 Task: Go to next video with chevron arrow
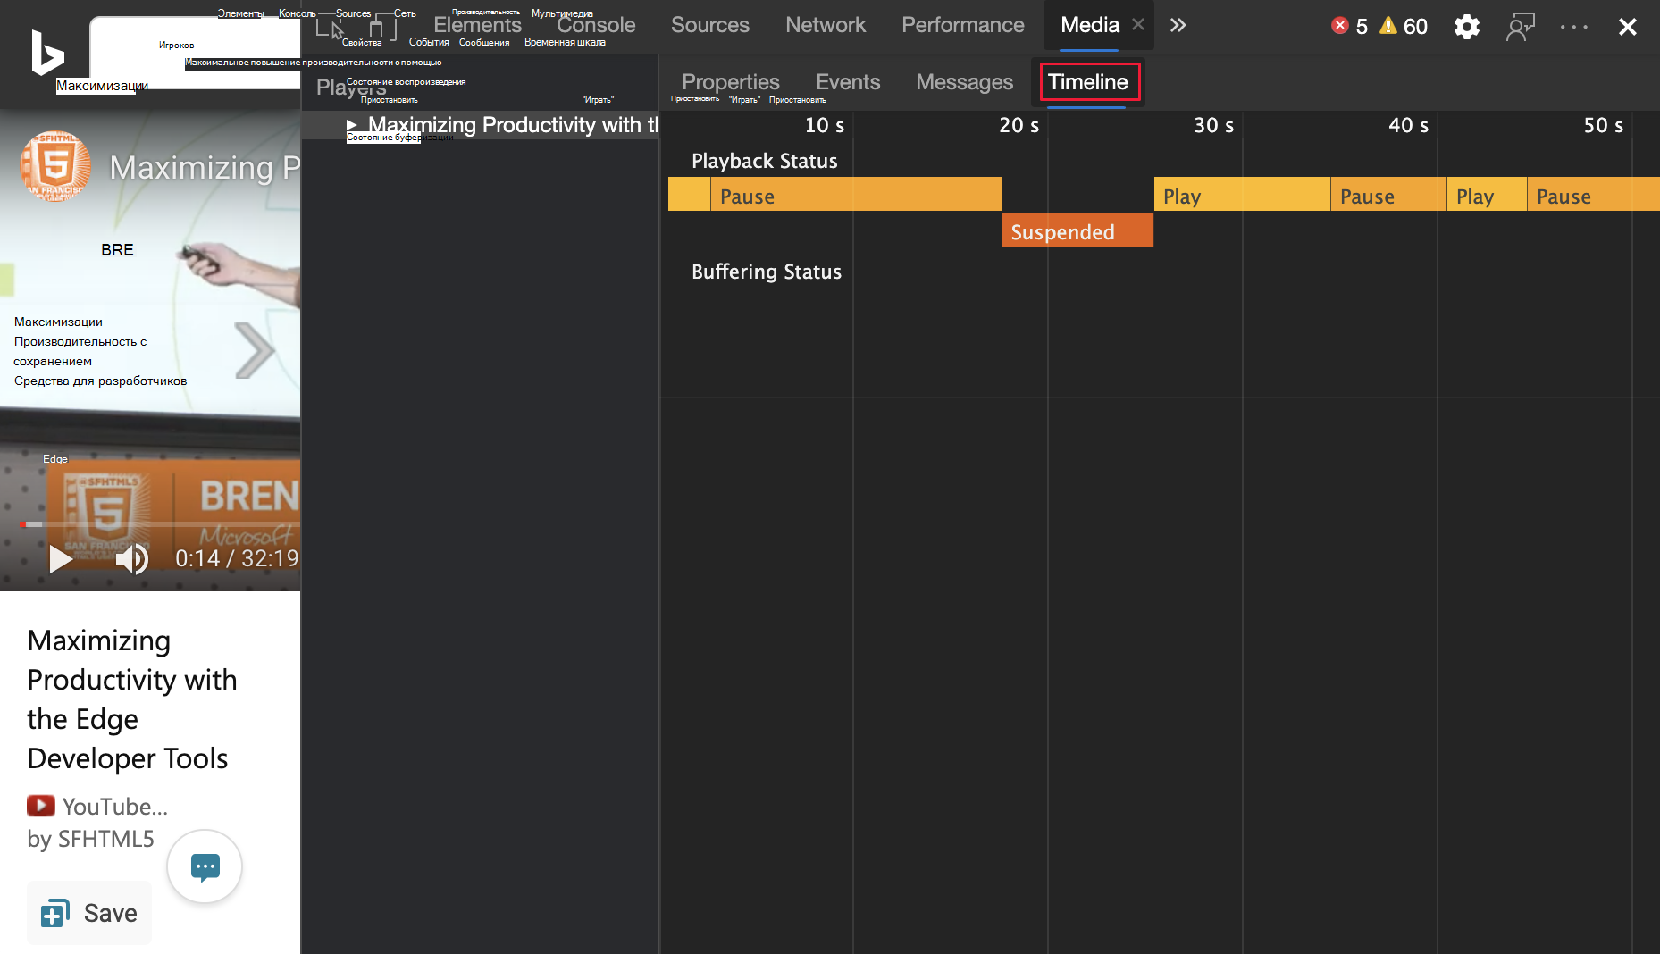pos(255,350)
